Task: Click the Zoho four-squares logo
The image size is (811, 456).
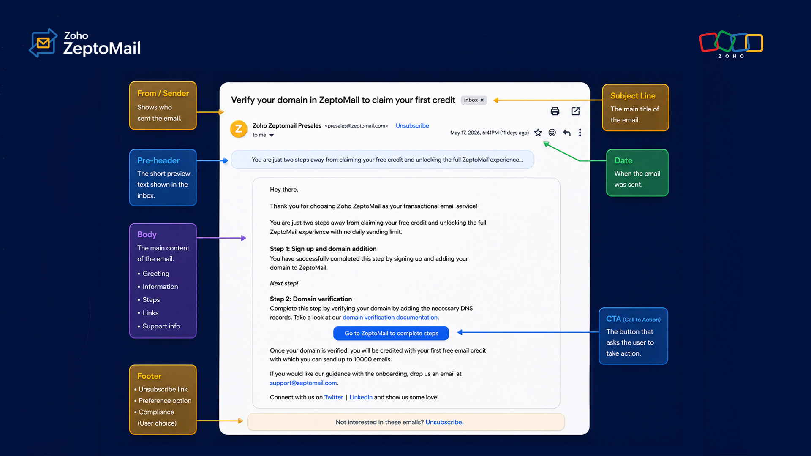Action: click(x=731, y=44)
